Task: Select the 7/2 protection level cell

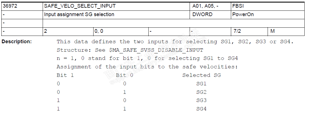Action: tap(237, 31)
